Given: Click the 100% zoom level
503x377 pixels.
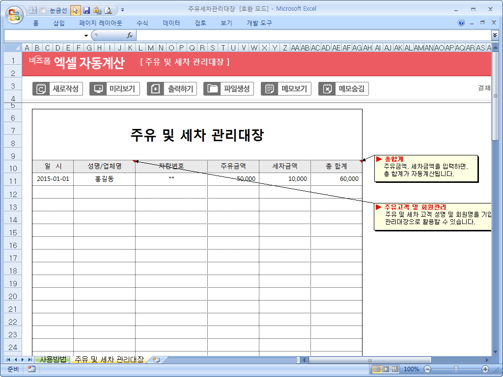Looking at the screenshot, I should pos(411,369).
